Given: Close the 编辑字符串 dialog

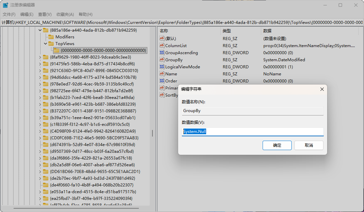Looking at the screenshot, I should (x=322, y=89).
